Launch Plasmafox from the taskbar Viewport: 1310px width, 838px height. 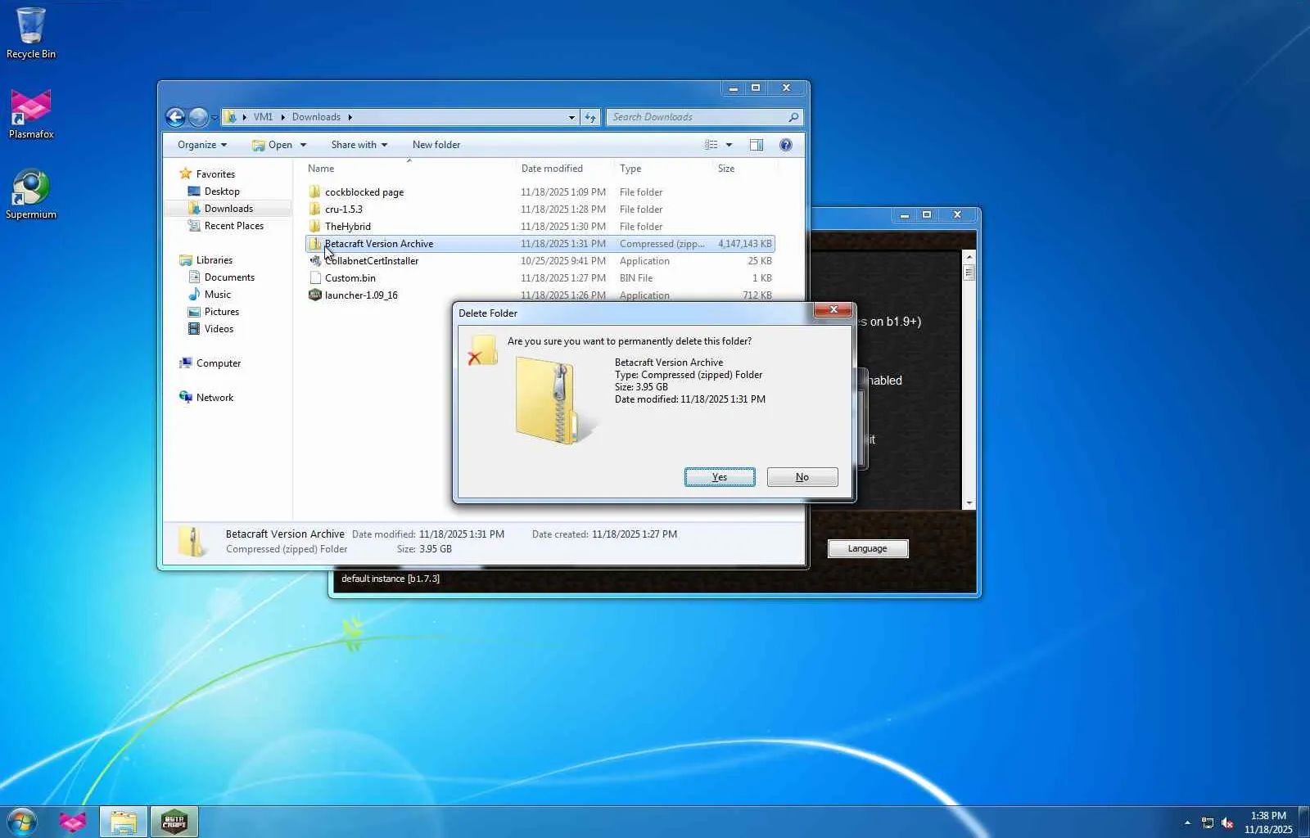[73, 822]
